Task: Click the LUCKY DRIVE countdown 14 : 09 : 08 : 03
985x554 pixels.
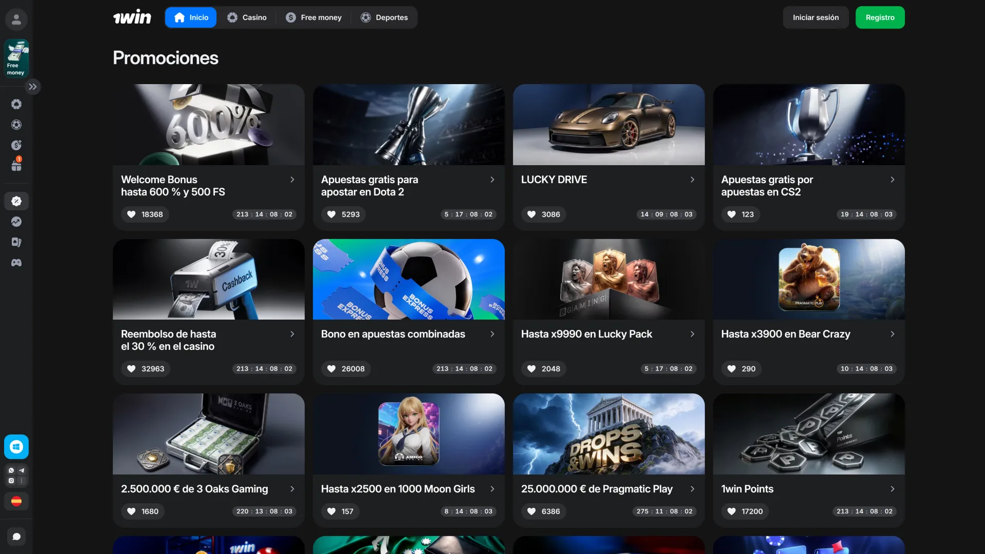Action: (x=666, y=214)
